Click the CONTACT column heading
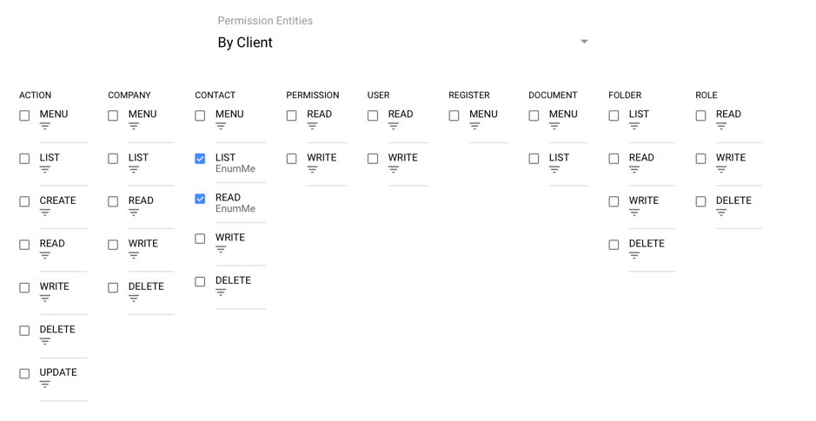 click(x=215, y=95)
